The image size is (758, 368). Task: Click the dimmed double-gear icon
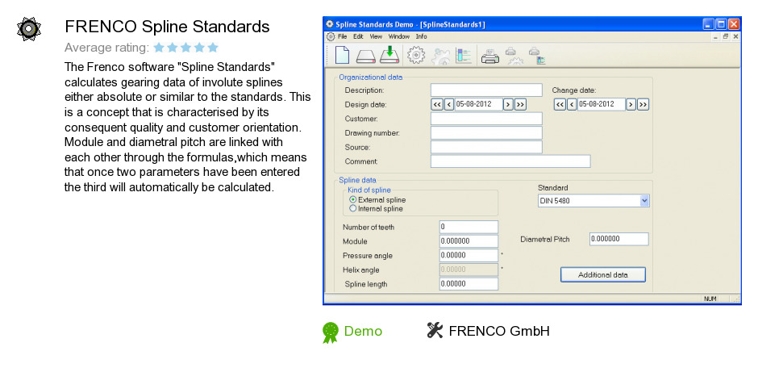tap(440, 56)
